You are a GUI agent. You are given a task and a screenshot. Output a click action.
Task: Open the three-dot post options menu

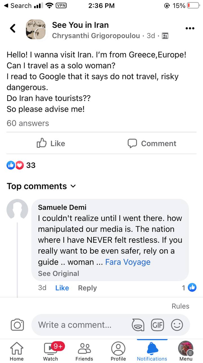pyautogui.click(x=190, y=28)
